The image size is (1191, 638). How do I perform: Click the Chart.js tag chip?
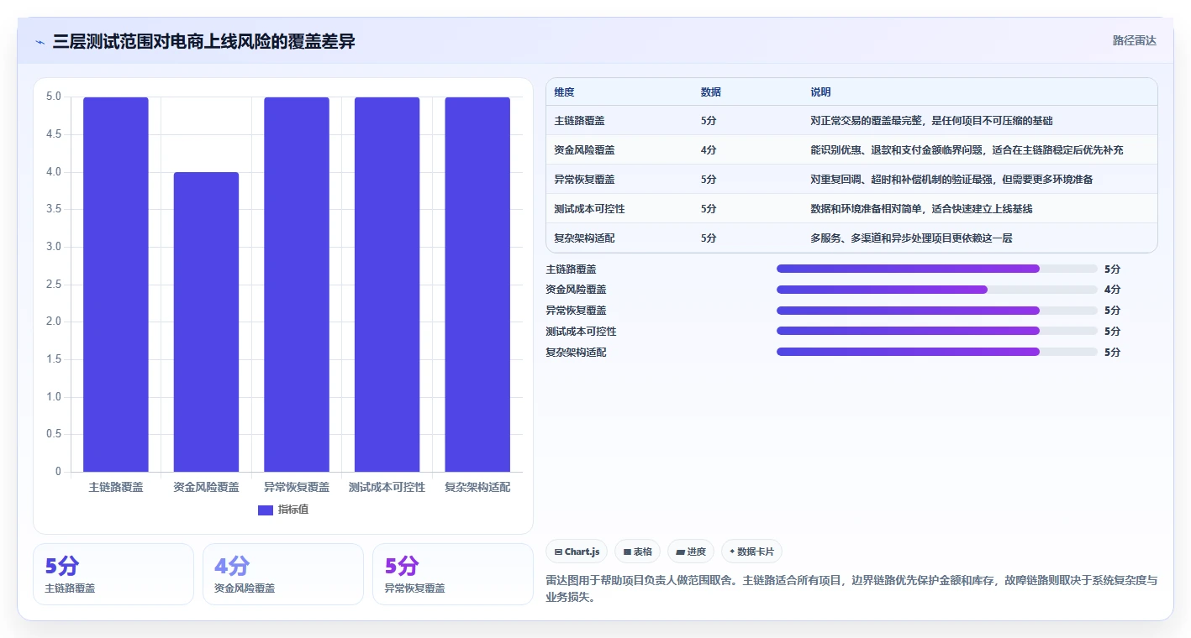point(577,552)
